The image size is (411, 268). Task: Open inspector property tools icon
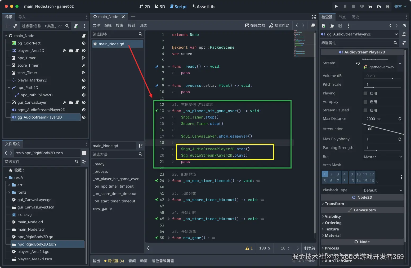point(404,43)
